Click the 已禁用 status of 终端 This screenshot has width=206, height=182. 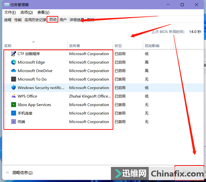[x=120, y=122]
